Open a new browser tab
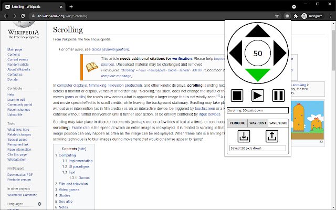The image size is (336, 210). point(71,7)
